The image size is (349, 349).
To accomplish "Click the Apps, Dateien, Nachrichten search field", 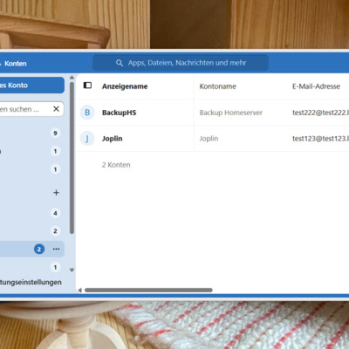I will pyautogui.click(x=181, y=63).
